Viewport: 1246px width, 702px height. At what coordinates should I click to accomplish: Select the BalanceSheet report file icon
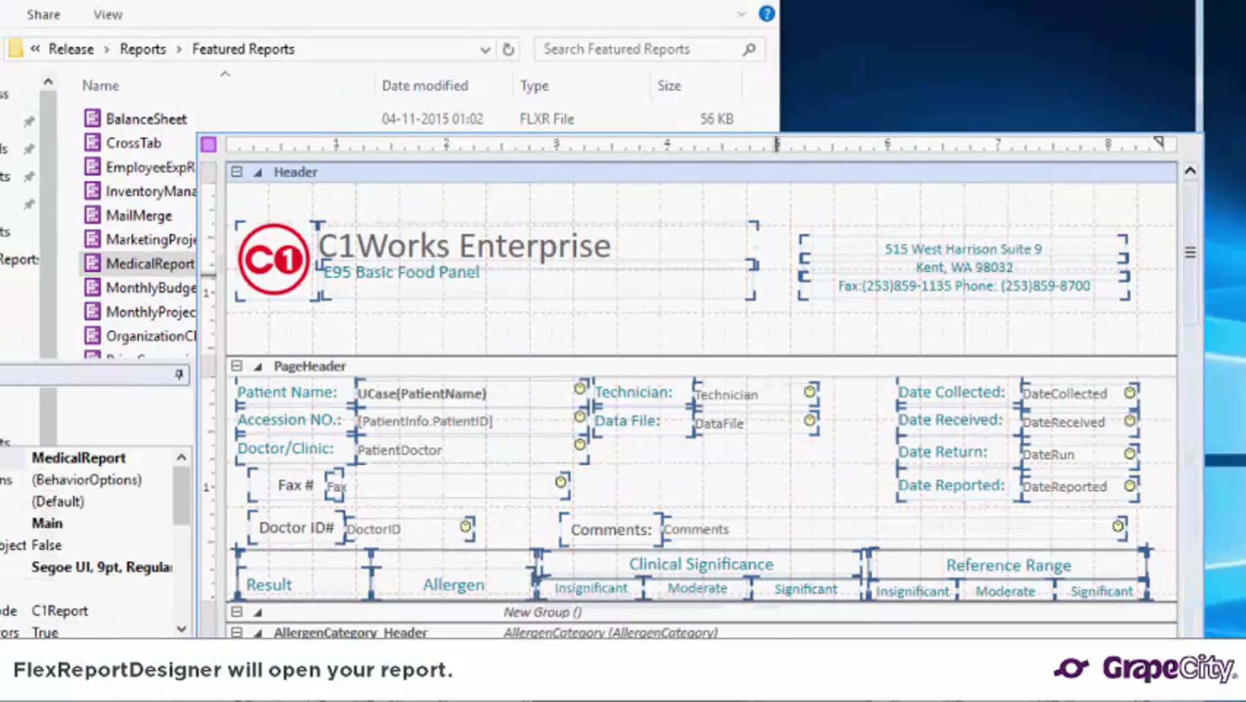[92, 118]
